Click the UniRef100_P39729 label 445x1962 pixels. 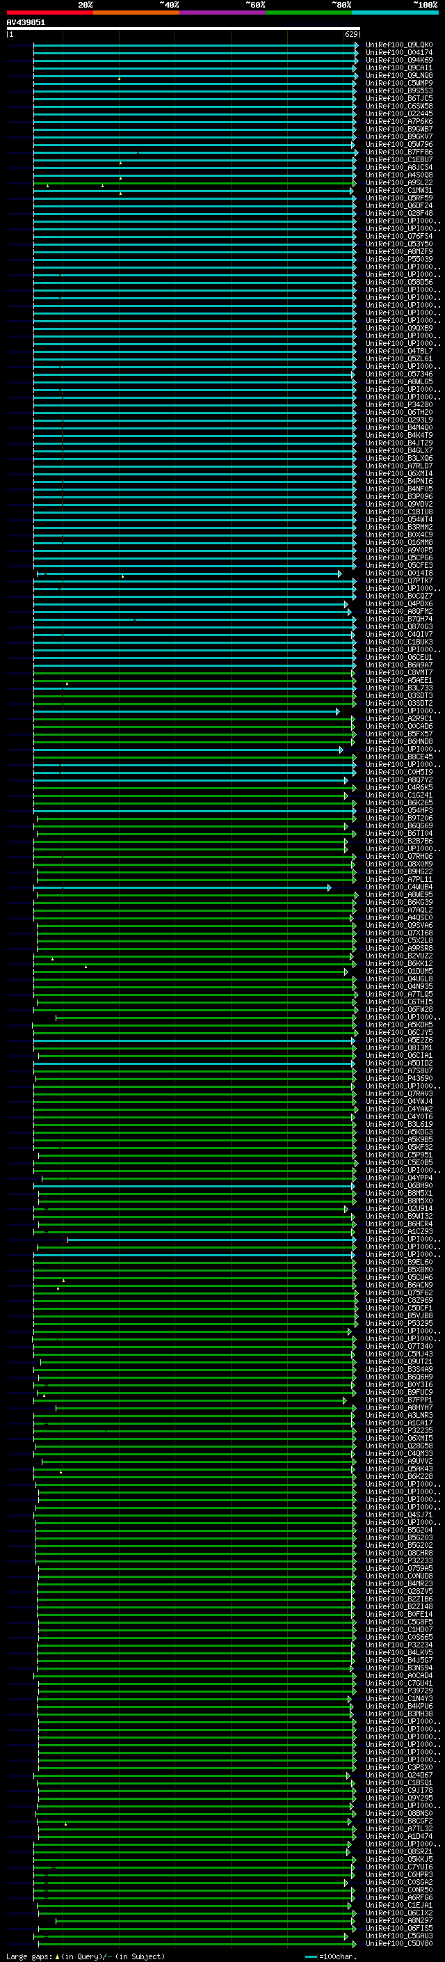pyautogui.click(x=399, y=1691)
